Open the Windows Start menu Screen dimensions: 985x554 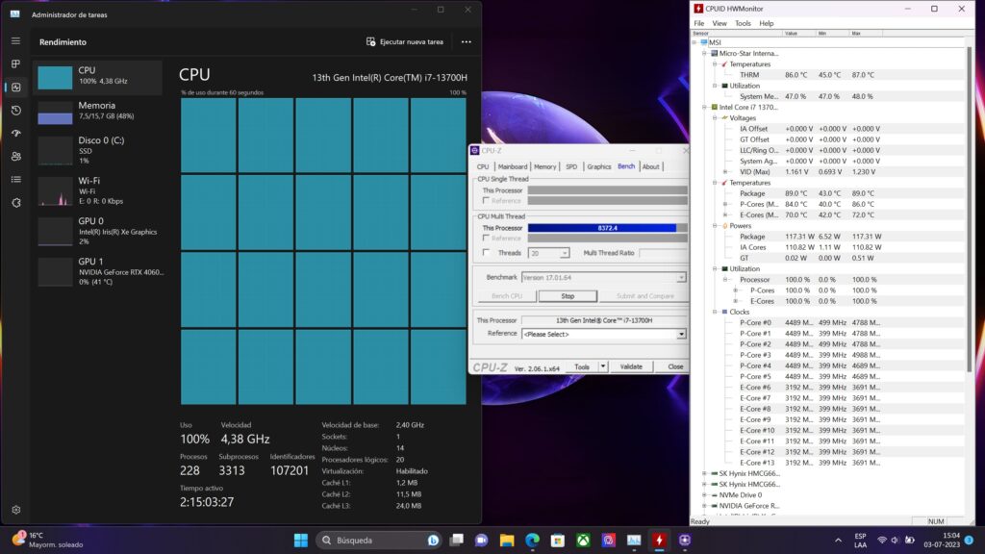(301, 541)
